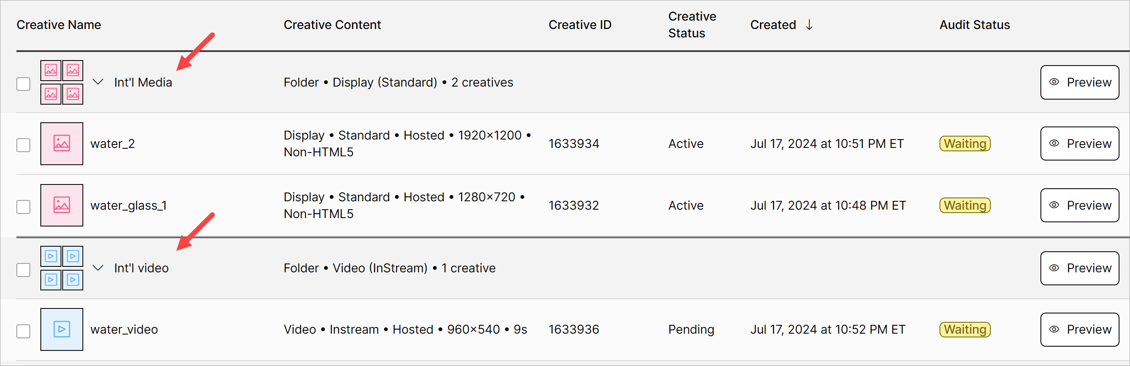Collapse the Int'l Media folder chevron
The image size is (1130, 366).
pos(98,82)
